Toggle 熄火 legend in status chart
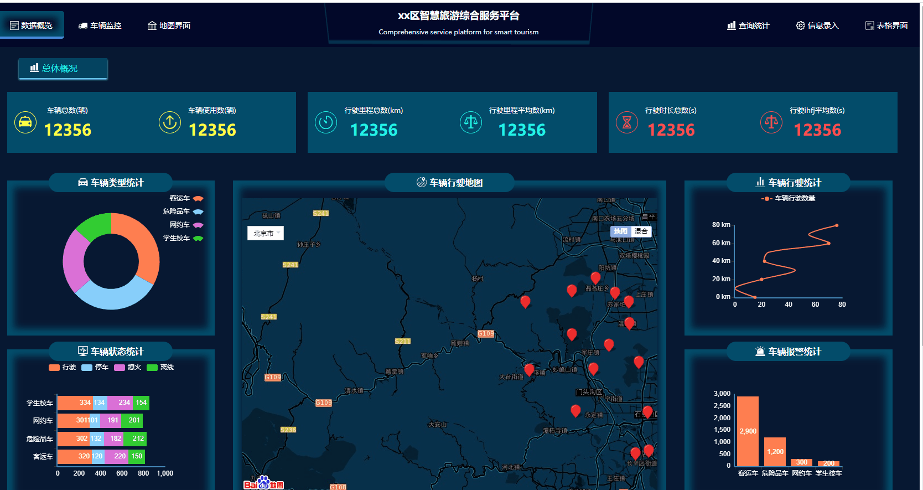The width and height of the screenshot is (923, 490). click(x=128, y=367)
